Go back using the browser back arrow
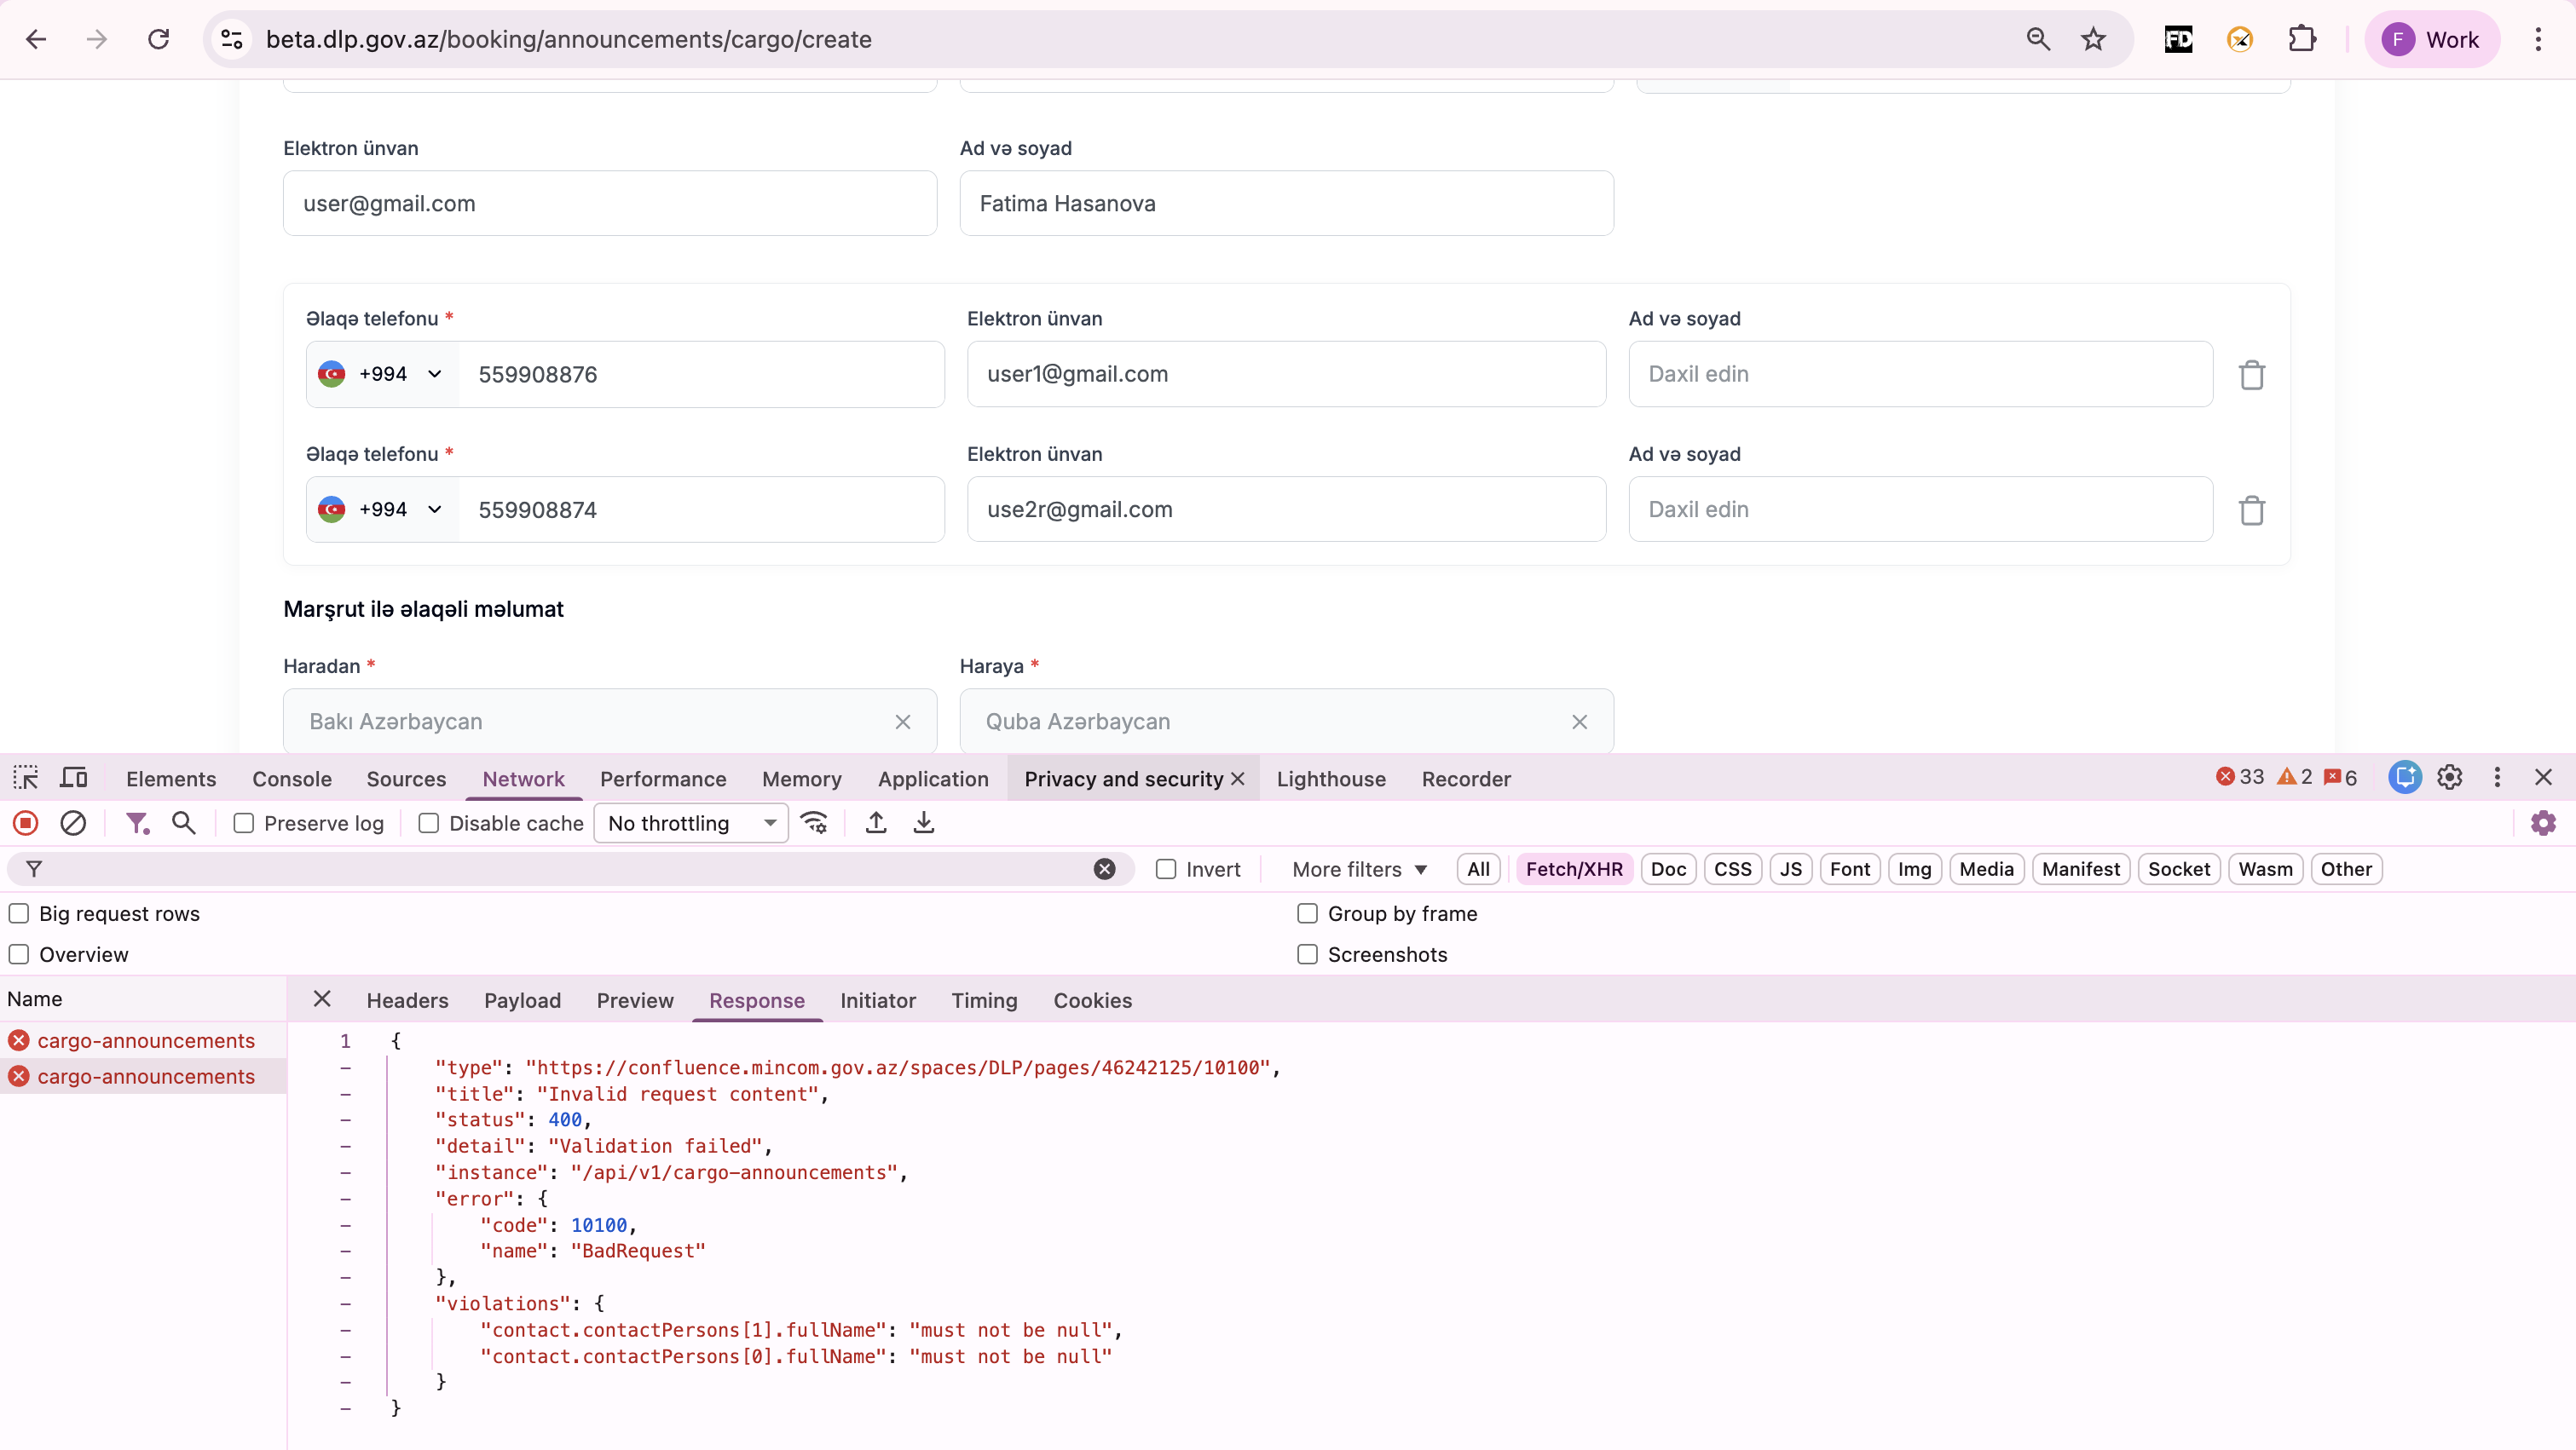The height and width of the screenshot is (1450, 2576). pyautogui.click(x=36, y=39)
